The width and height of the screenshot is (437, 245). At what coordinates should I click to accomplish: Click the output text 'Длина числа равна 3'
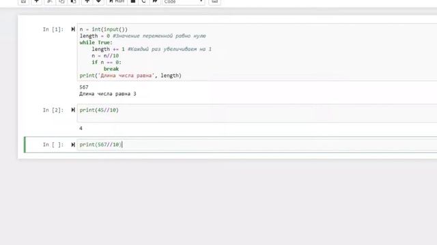point(108,94)
